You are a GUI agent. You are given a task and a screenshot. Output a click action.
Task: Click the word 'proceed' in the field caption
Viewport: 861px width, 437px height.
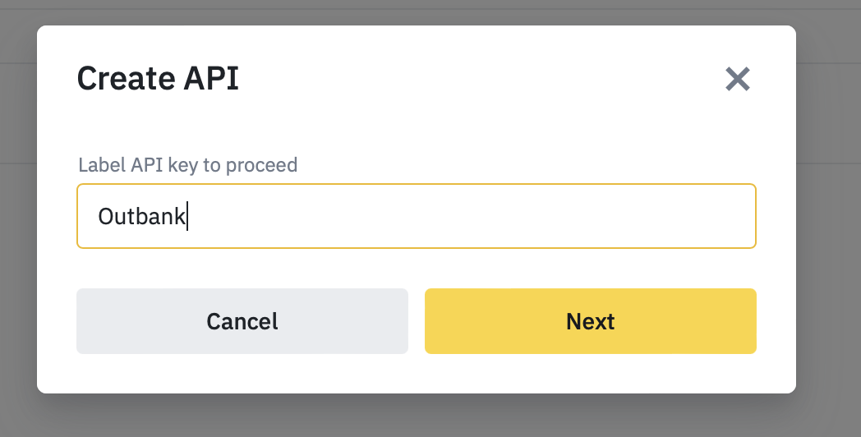point(261,165)
